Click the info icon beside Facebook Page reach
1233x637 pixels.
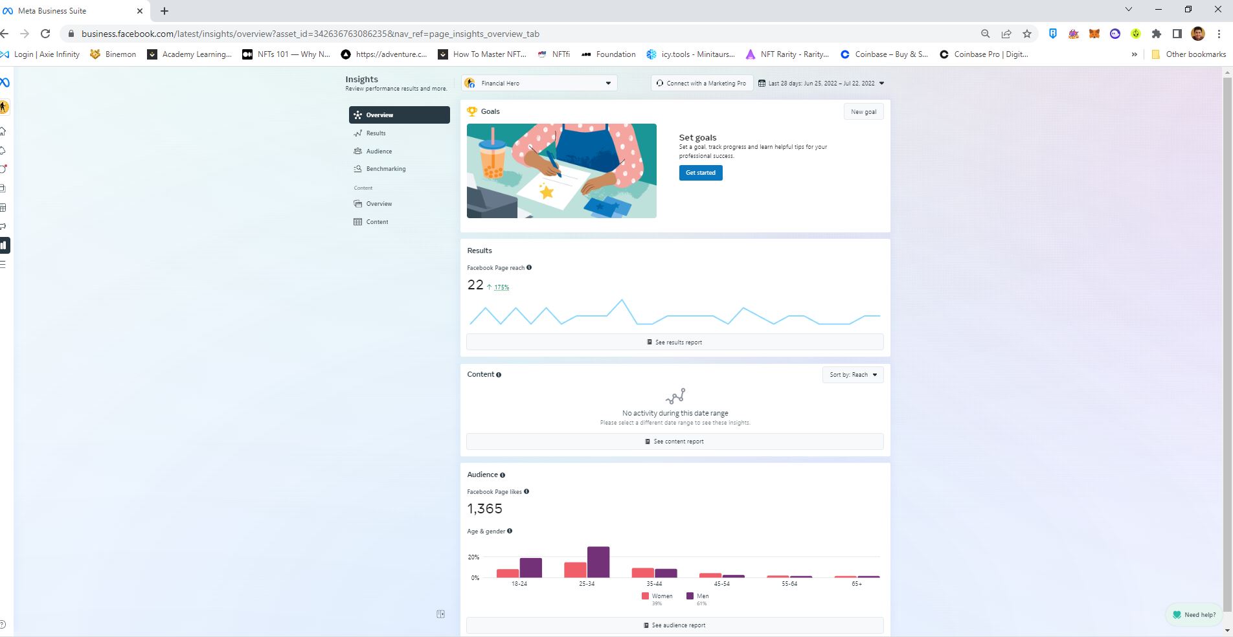(x=529, y=267)
